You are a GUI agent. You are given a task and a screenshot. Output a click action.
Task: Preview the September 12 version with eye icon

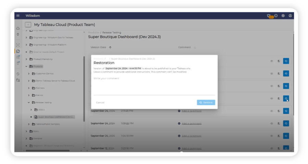pos(272,149)
